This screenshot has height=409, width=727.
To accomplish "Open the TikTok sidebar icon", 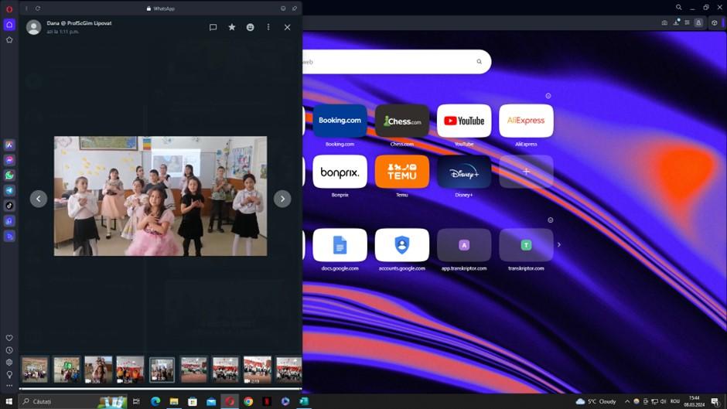I will click(9, 206).
